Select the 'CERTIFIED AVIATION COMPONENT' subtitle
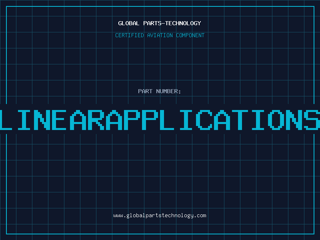320x240 pixels. coord(160,35)
